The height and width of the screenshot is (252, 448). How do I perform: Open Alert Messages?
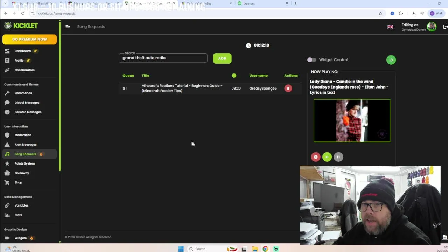coord(26,145)
